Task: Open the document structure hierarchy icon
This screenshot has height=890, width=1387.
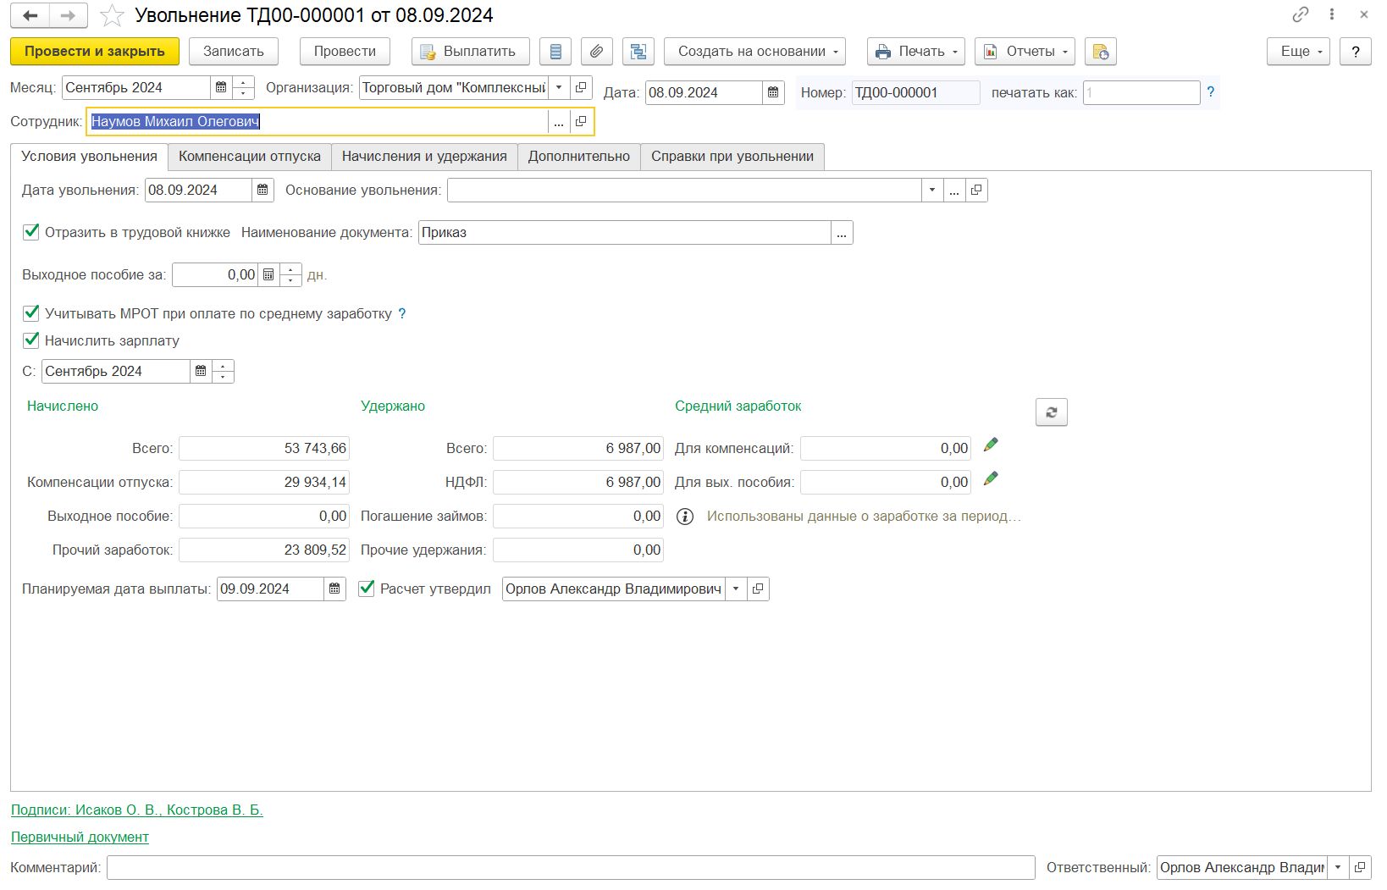Action: click(x=638, y=52)
